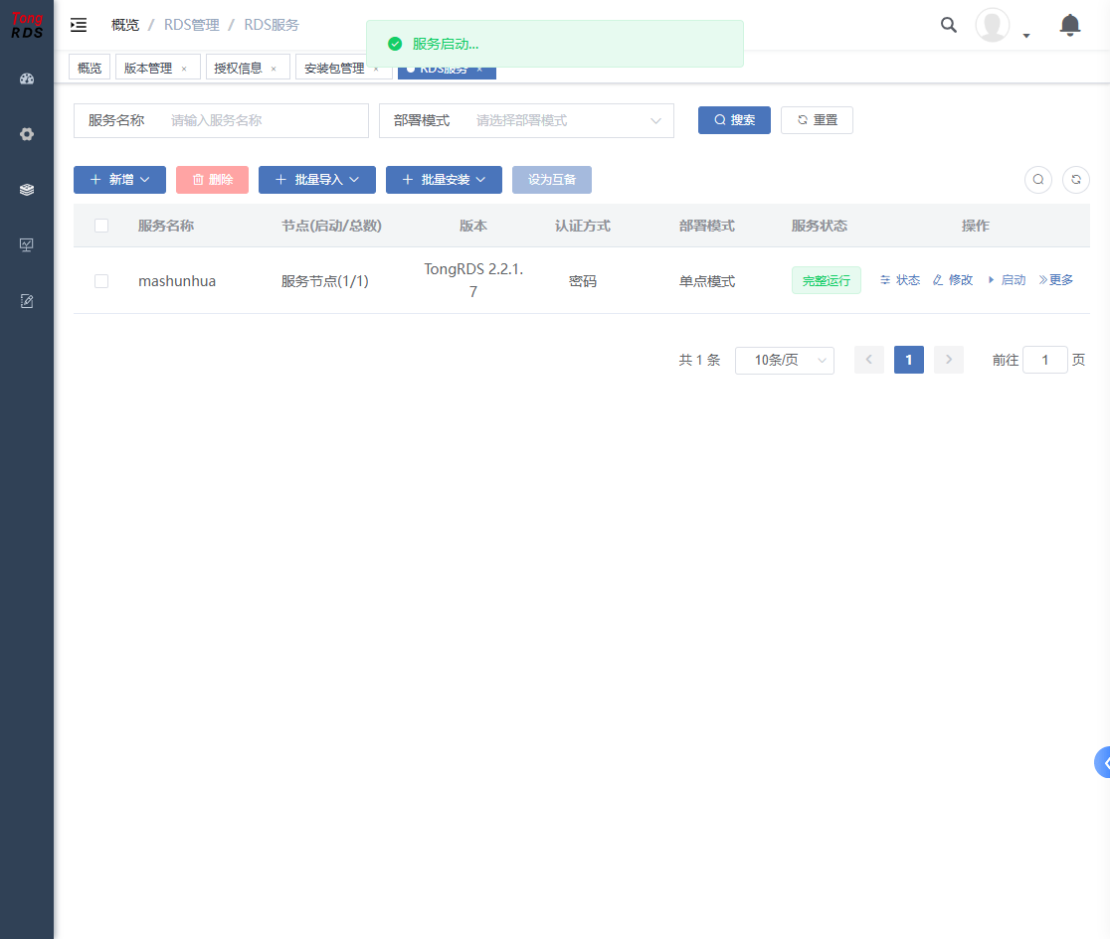Click the 前往 page number input
The height and width of the screenshot is (939, 1110).
[1045, 360]
